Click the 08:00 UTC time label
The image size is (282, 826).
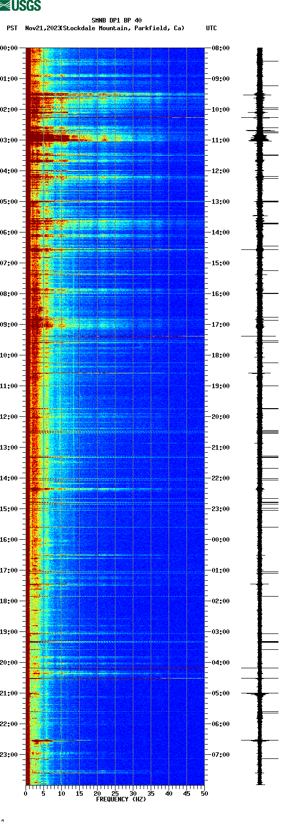[221, 48]
